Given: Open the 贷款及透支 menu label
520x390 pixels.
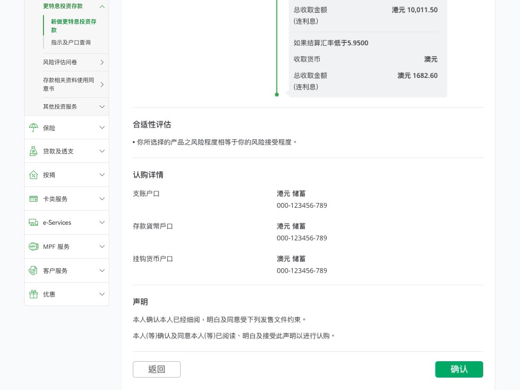Looking at the screenshot, I should [x=58, y=152].
